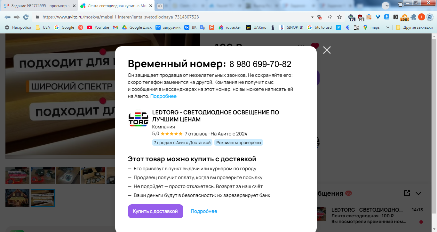
Task: Go forward to the next page
Action: point(17,17)
